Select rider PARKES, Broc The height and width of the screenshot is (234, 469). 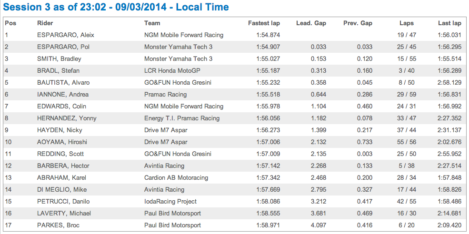pos(58,225)
